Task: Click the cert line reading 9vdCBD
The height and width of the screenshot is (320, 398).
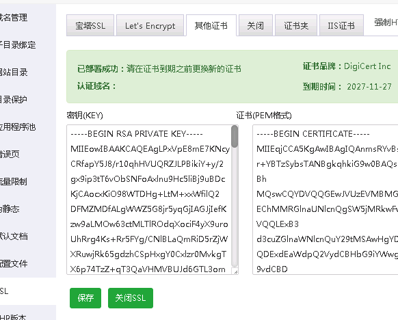Action: click(272, 269)
